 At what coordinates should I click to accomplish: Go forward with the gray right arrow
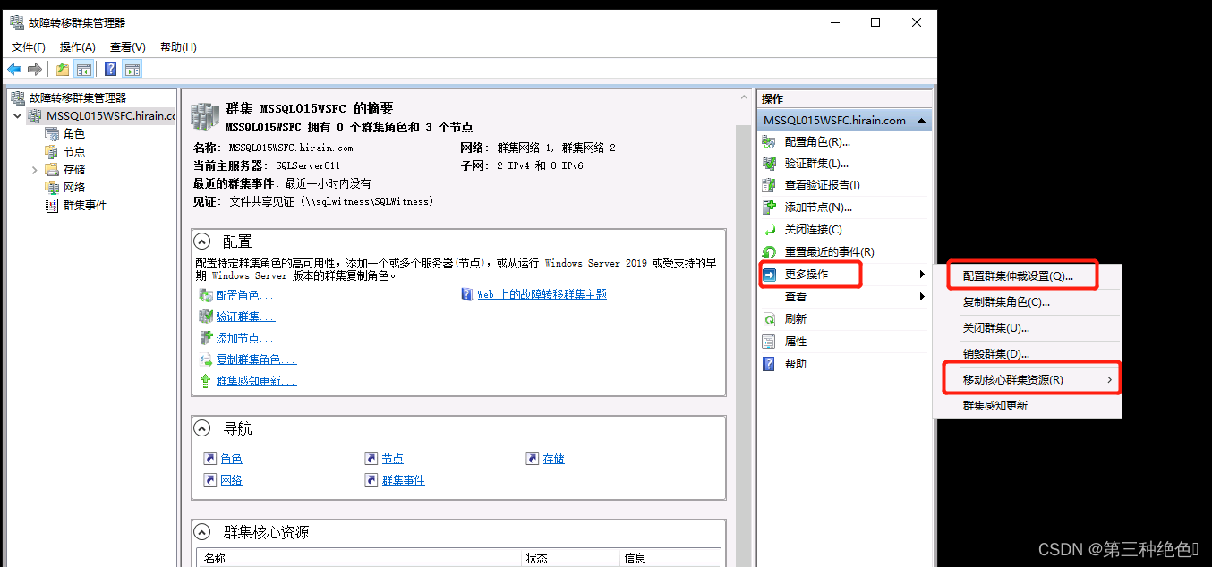35,69
